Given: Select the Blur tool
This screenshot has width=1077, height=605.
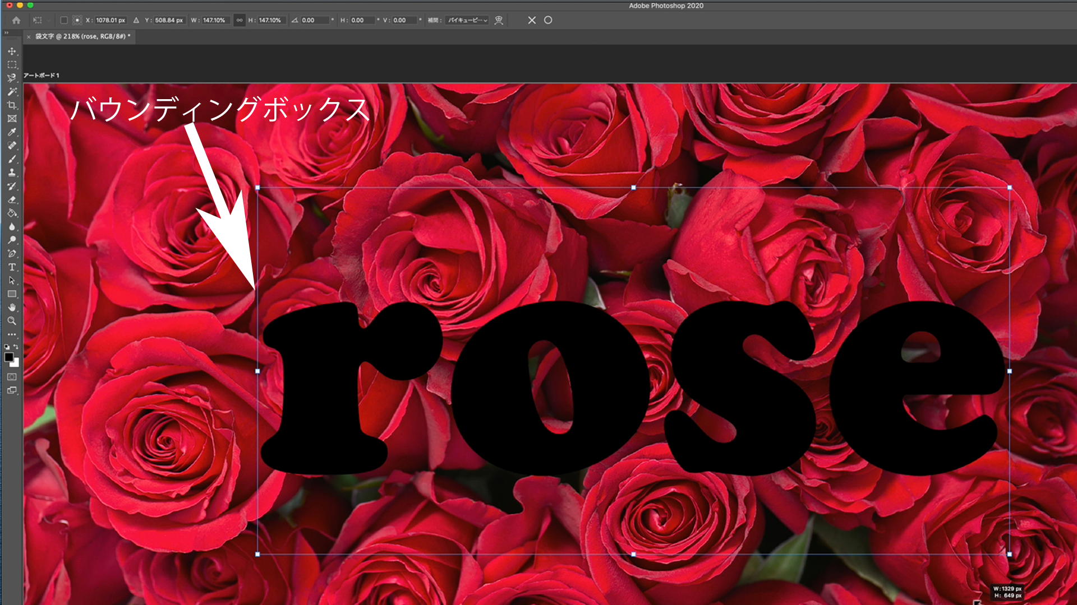Looking at the screenshot, I should tap(12, 226).
